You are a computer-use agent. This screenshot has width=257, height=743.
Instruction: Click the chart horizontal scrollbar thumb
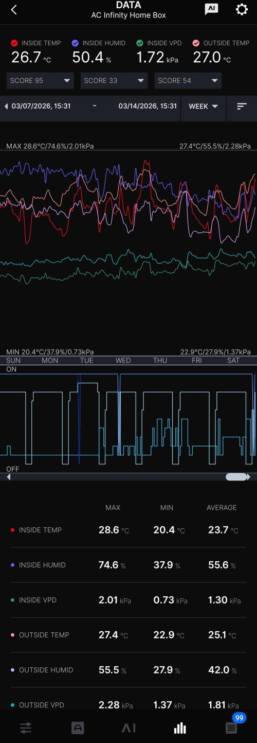click(x=236, y=477)
